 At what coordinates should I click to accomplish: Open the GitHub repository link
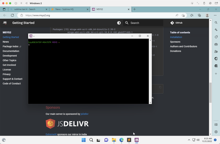click(176, 23)
